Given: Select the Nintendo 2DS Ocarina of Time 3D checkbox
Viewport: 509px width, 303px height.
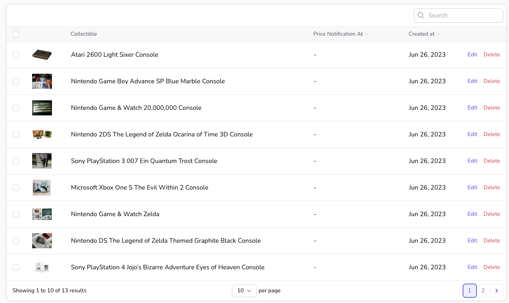Looking at the screenshot, I should tap(16, 134).
